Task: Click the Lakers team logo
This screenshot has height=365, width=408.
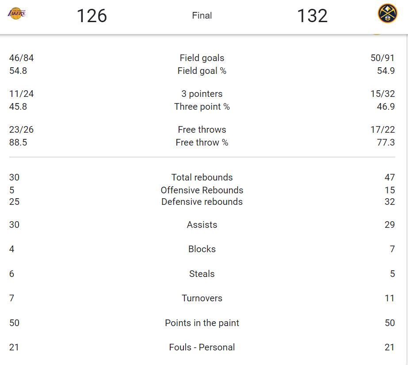Action: (x=17, y=14)
